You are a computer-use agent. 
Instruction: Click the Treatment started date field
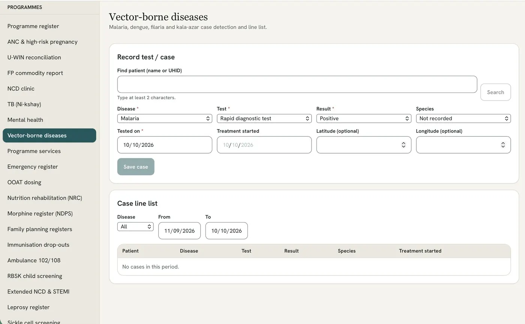tap(264, 145)
